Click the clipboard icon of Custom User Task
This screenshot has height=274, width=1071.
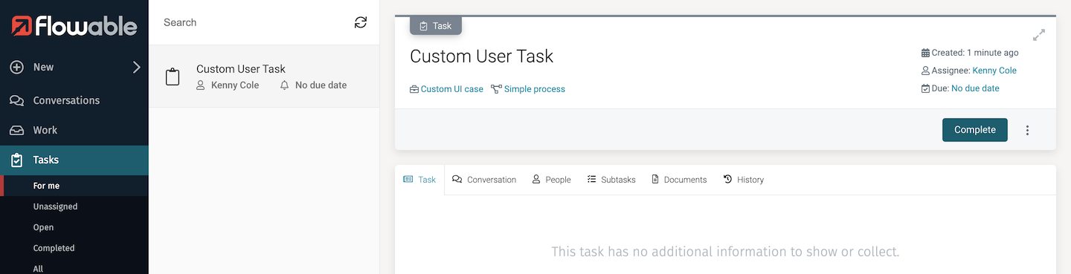[173, 76]
